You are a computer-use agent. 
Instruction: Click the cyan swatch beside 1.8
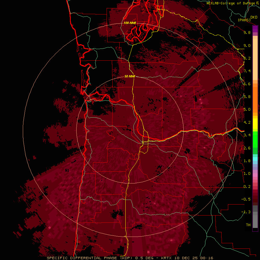pos(255,159)
